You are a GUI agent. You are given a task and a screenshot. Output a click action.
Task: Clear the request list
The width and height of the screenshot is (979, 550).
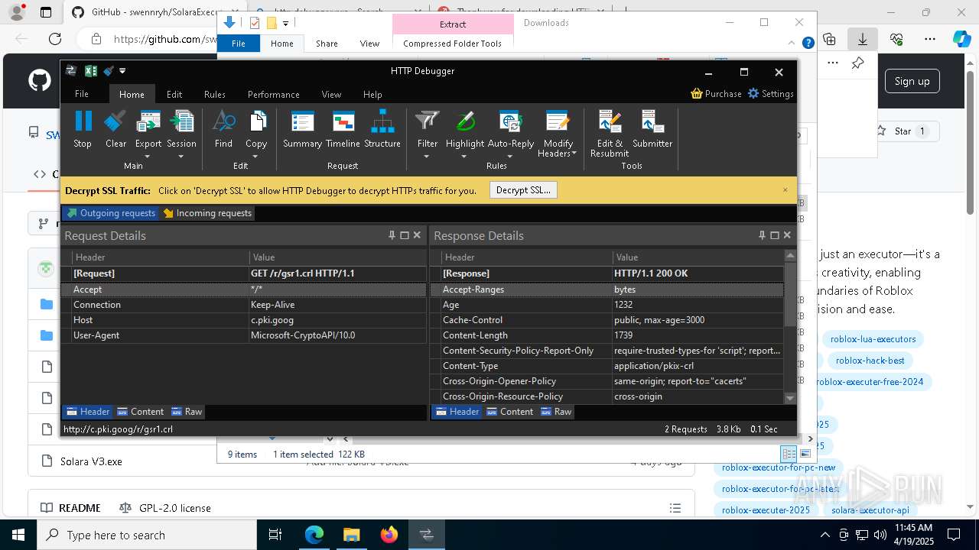115,128
